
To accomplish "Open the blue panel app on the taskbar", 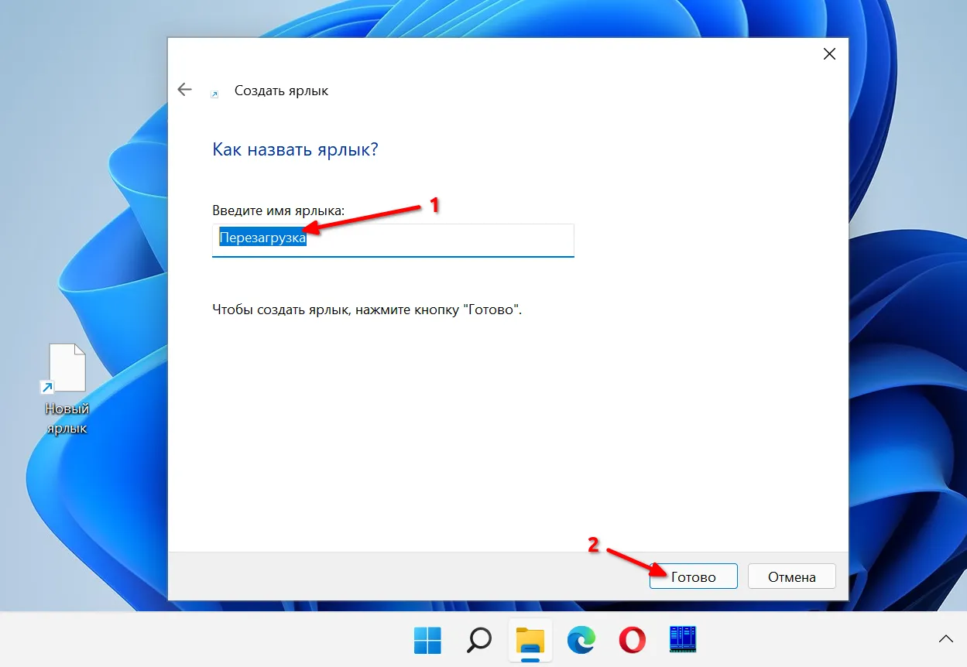I will tap(683, 639).
